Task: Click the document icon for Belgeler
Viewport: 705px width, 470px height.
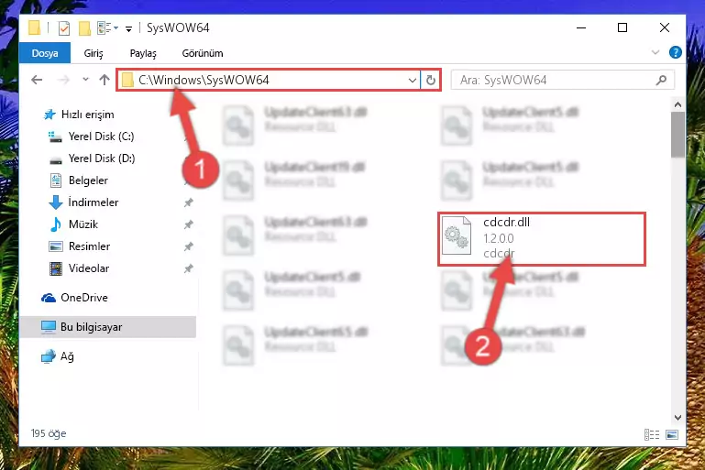Action: tap(55, 180)
